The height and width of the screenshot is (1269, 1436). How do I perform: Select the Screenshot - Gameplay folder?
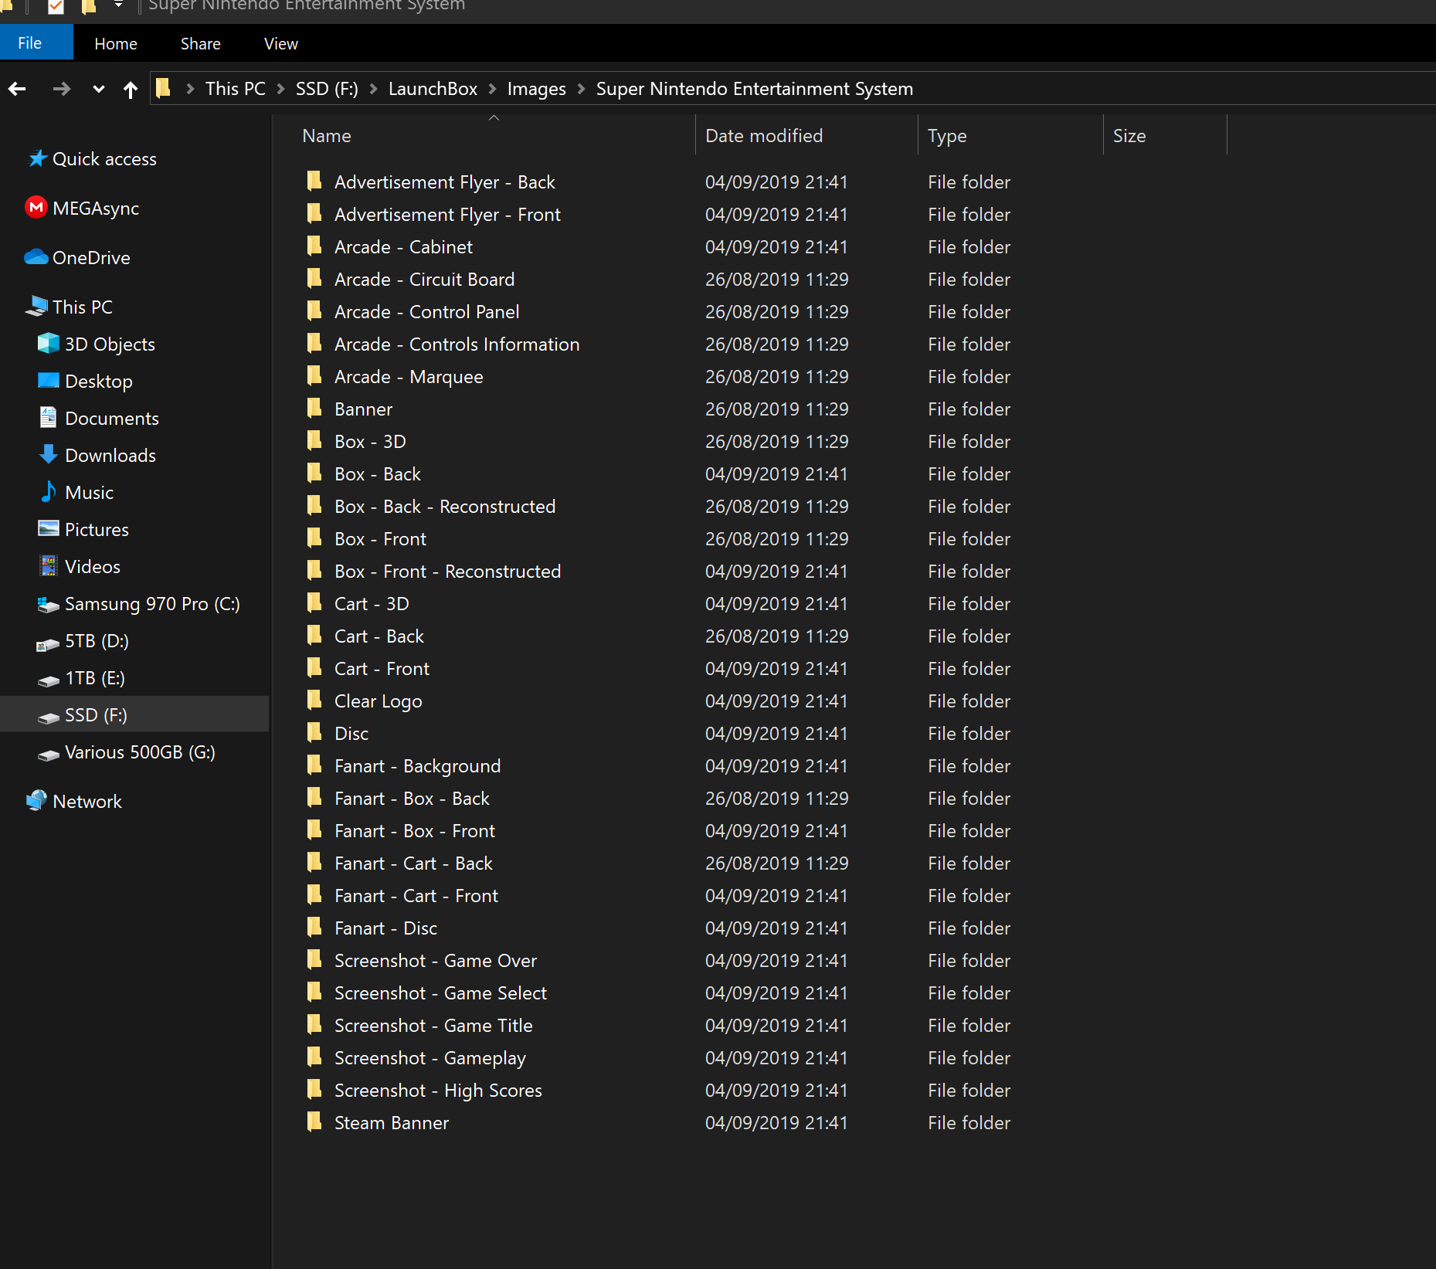tap(429, 1058)
